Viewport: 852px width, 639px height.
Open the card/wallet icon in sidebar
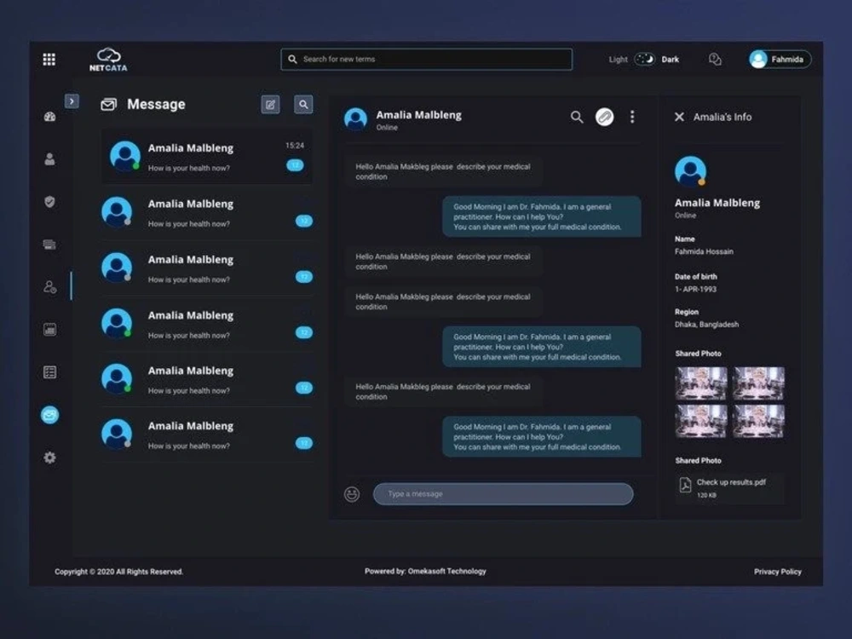pos(49,245)
